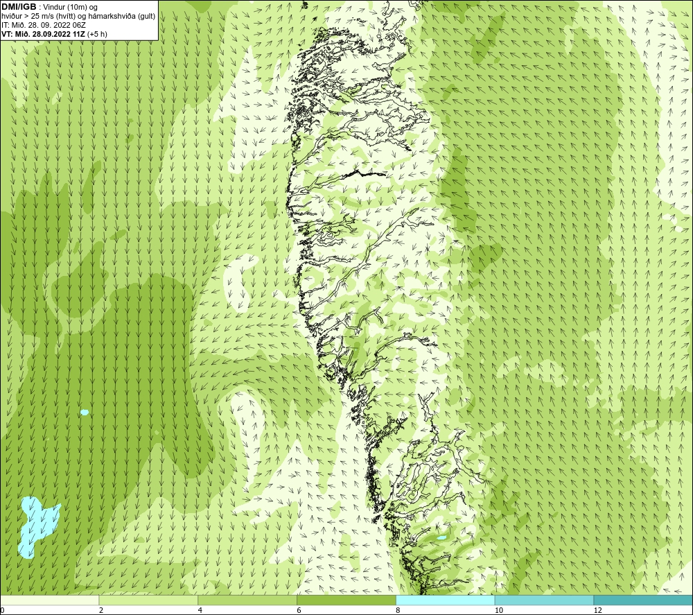Click the 2-4 m/s light green legend swatch
The width and height of the screenshot is (693, 615).
click(x=148, y=600)
